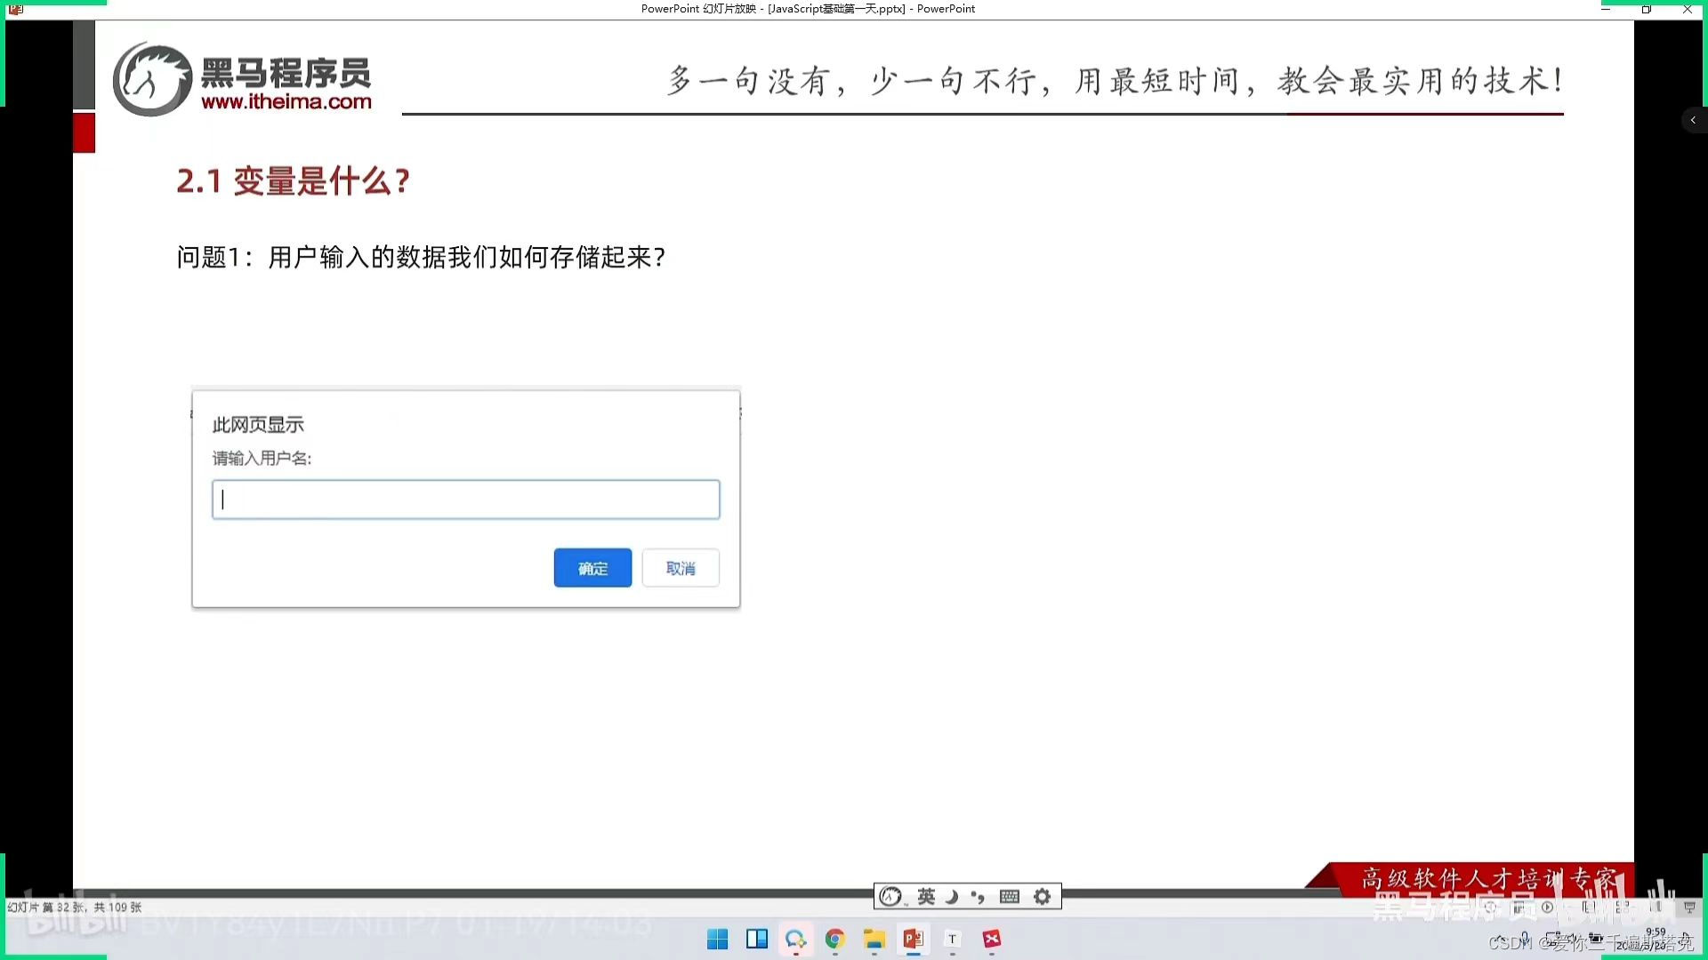Viewport: 1708px width, 960px height.
Task: Open the red XMind icon in taskbar
Action: click(992, 940)
